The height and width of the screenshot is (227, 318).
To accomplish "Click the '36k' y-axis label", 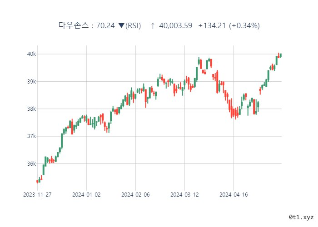I will (x=31, y=163).
